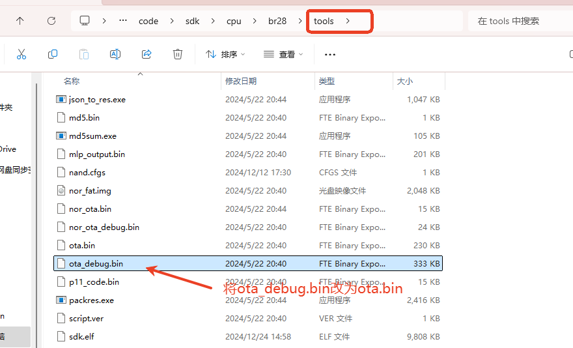Viewport: 573px width, 348px height.
Task: Open the 查看 view dropdown
Action: (x=283, y=55)
